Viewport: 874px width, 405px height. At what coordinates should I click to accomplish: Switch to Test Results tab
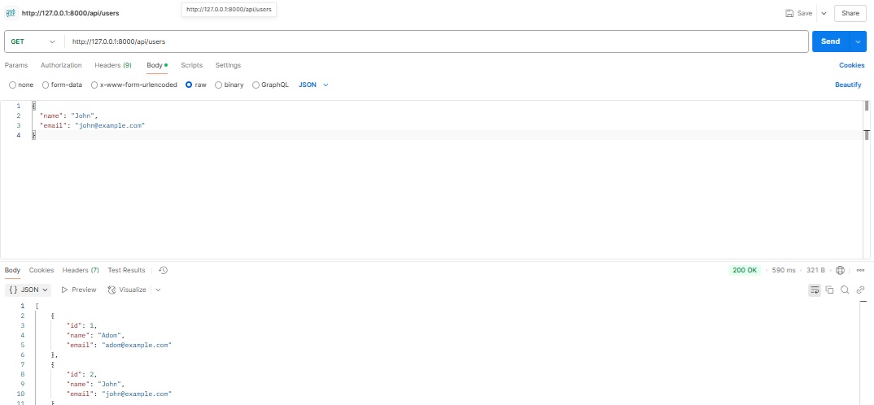coord(126,270)
